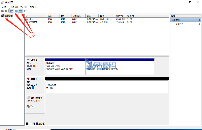The width and height of the screenshot is (202, 130).
Task: Collapse the Disk Management section in Actions pane
Action: pyautogui.click(x=199, y=20)
